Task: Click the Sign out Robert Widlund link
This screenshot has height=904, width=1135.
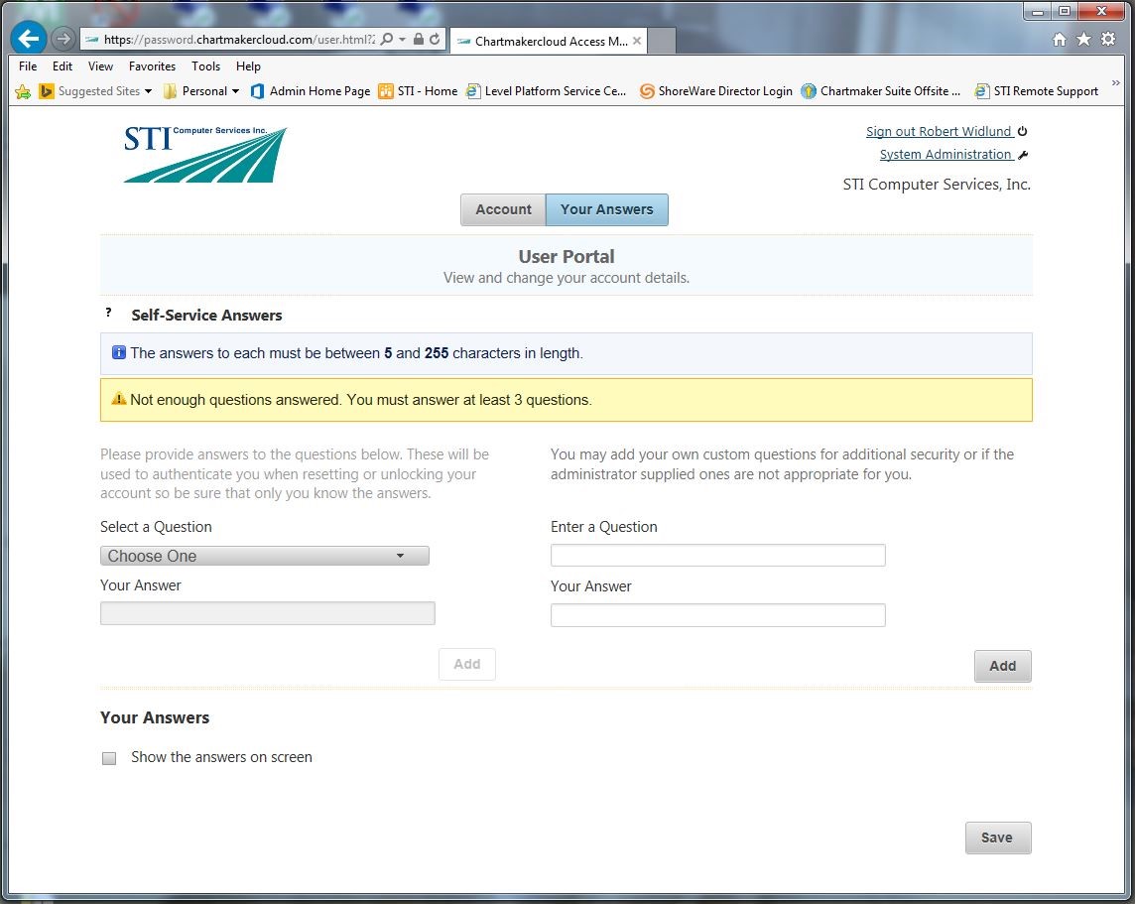Action: click(939, 131)
